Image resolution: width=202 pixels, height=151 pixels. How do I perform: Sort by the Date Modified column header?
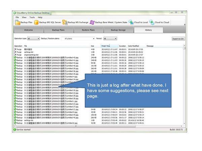133,46
